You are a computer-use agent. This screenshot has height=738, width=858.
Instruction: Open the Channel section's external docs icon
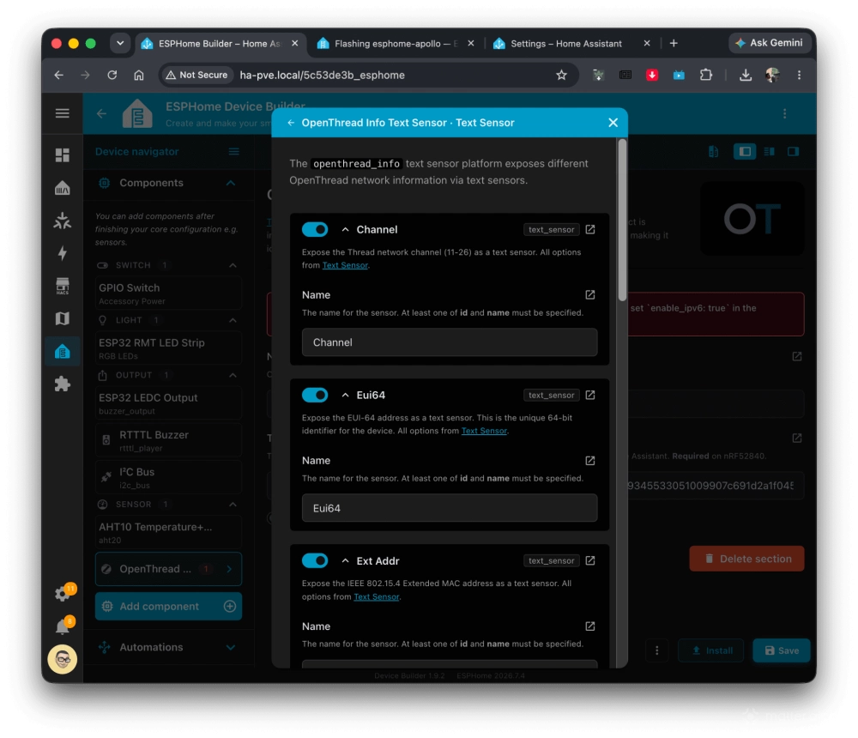pos(590,229)
